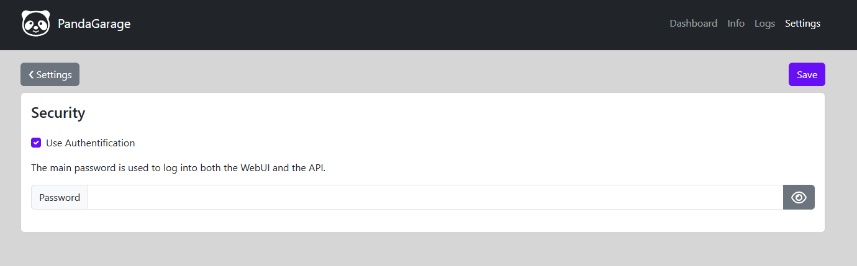Click the left chevron in back button
Screen dimensions: 857x266
31,74
